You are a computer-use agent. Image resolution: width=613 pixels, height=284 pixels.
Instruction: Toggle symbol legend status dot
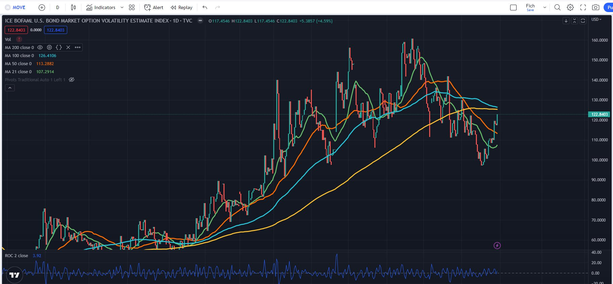(200, 20)
